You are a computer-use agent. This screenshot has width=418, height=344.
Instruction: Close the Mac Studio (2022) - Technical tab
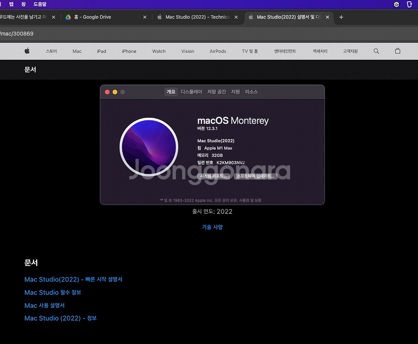pos(236,17)
